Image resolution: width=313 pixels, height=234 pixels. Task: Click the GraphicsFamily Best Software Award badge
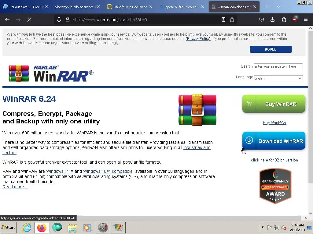click(275, 186)
